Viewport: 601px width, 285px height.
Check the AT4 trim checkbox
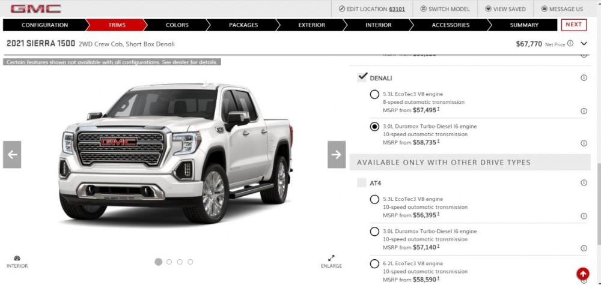click(x=361, y=183)
